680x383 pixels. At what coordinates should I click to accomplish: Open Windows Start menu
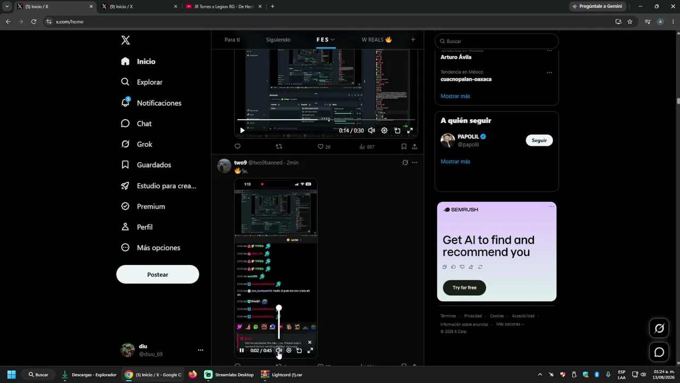click(11, 374)
